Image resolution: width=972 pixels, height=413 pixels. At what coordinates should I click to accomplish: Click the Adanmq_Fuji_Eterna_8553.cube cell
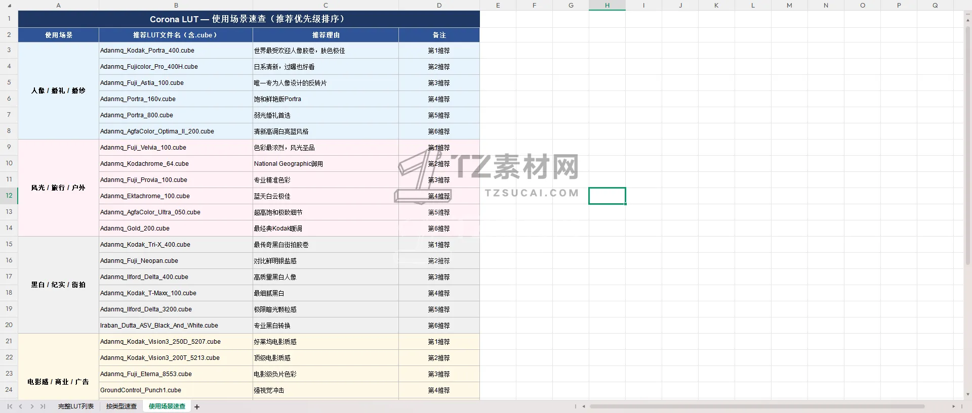coord(176,374)
